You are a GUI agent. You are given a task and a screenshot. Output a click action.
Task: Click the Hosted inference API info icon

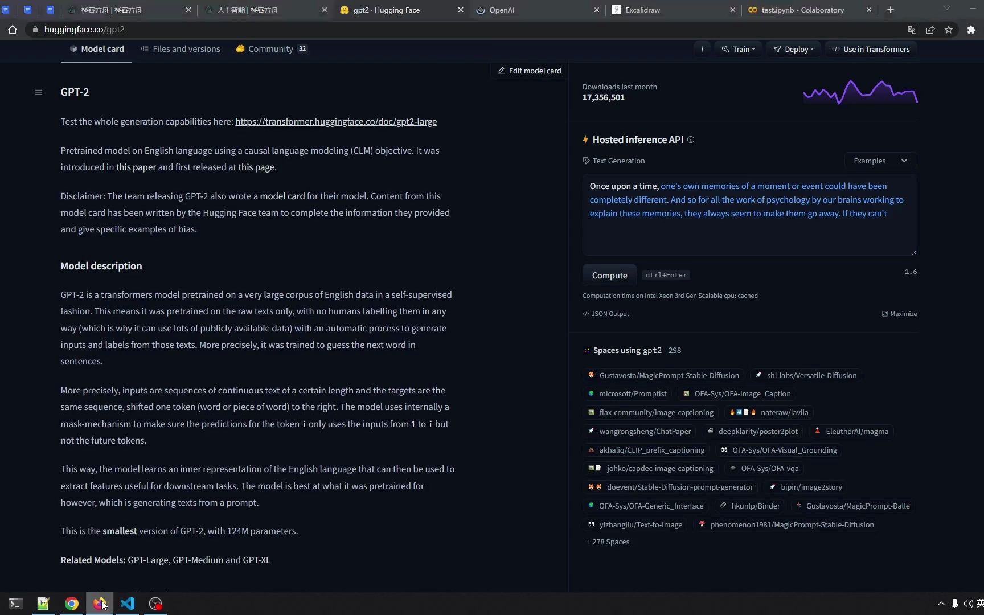pos(691,140)
